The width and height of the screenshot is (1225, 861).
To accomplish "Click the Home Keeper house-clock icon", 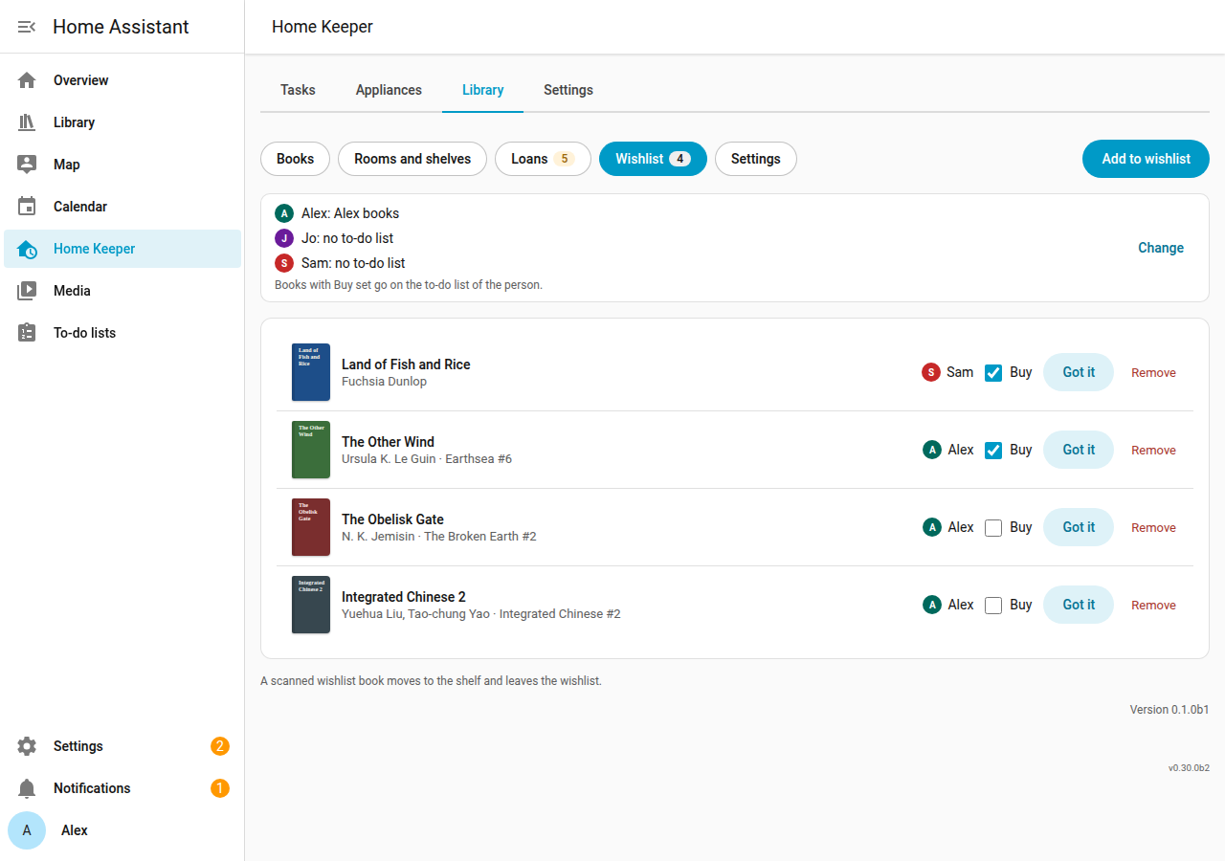I will pos(27,249).
